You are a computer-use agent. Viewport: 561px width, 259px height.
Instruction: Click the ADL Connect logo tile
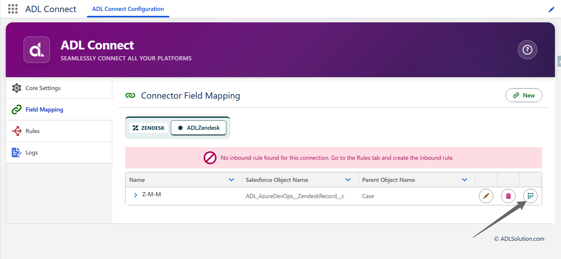(x=37, y=50)
